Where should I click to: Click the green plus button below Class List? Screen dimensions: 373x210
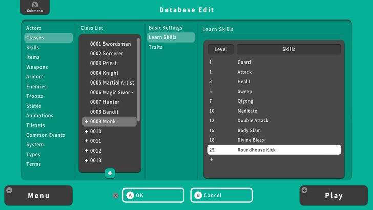point(110,173)
